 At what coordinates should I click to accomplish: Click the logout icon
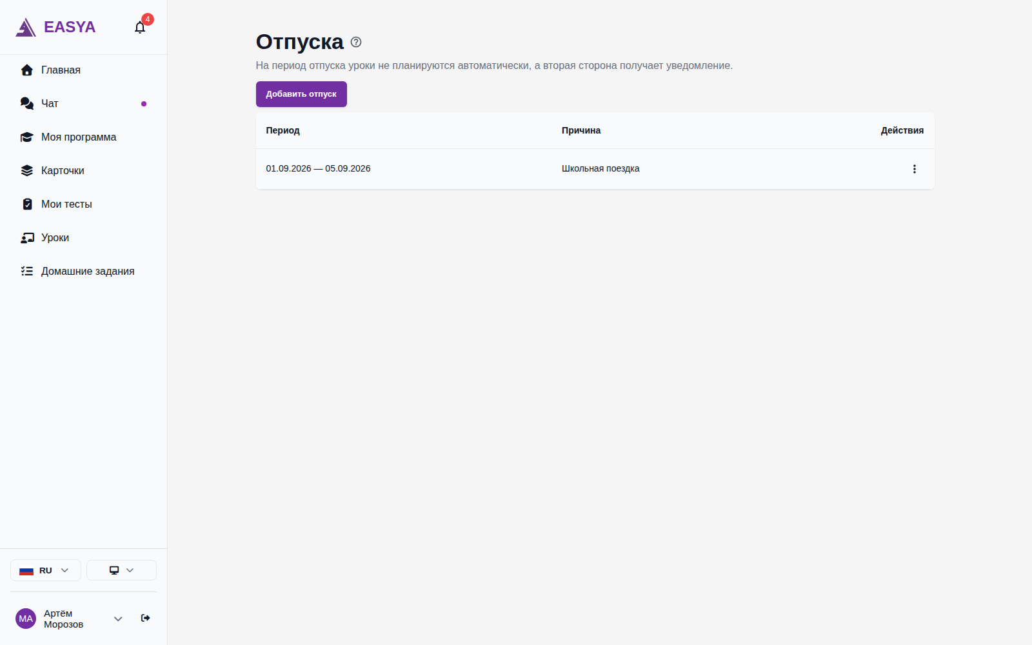[x=146, y=618]
